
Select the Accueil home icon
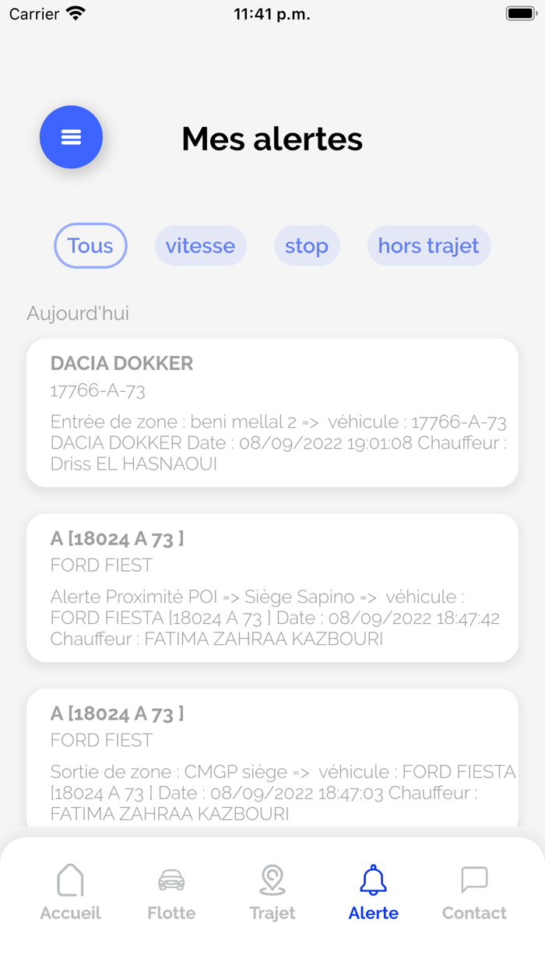(70, 880)
